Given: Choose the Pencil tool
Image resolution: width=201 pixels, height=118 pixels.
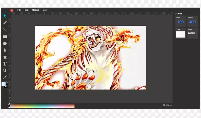Looking at the screenshot, I should point(5,23).
